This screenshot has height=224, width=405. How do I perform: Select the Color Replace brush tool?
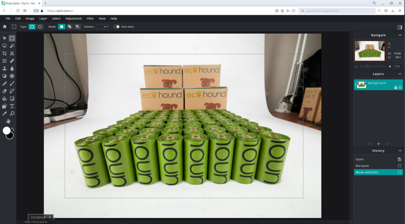click(x=12, y=91)
